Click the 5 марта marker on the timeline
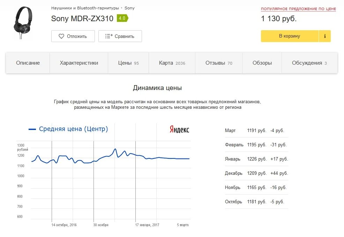 182,225
